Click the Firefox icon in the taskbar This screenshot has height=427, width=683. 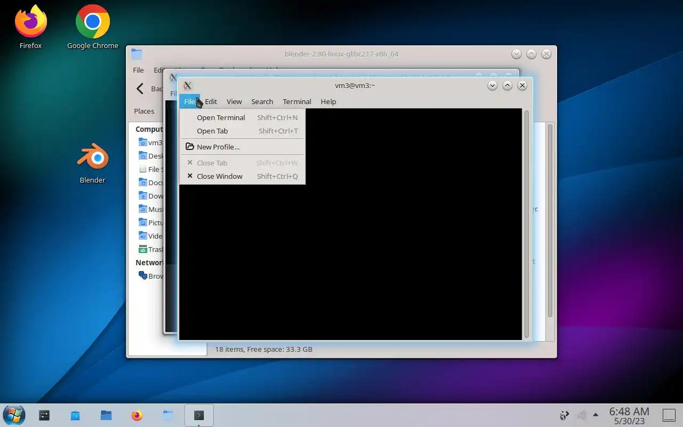(137, 415)
